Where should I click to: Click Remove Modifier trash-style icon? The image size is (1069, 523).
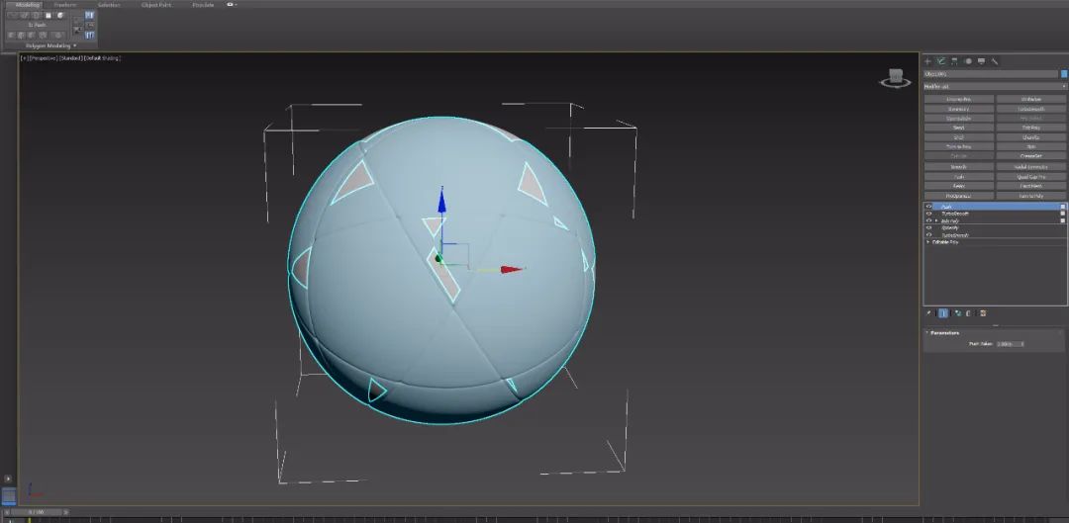pyautogui.click(x=968, y=313)
